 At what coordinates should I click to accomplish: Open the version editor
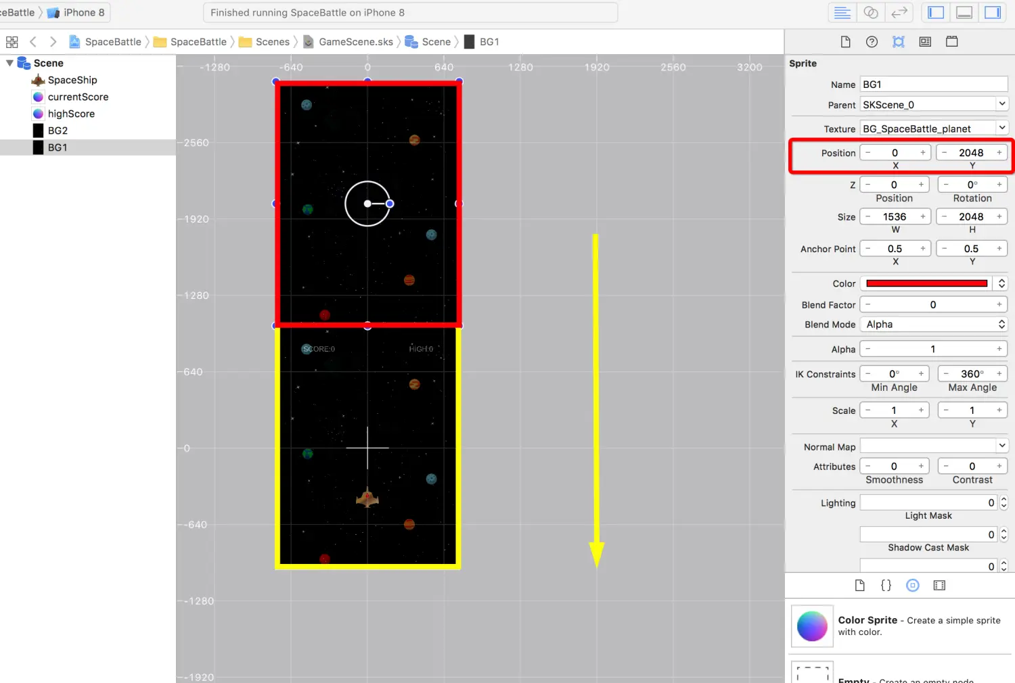click(899, 13)
